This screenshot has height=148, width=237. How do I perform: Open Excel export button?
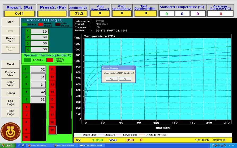pyautogui.click(x=10, y=64)
